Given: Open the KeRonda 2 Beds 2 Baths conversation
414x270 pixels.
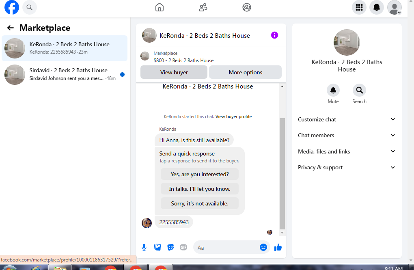Looking at the screenshot, I should (x=65, y=48).
